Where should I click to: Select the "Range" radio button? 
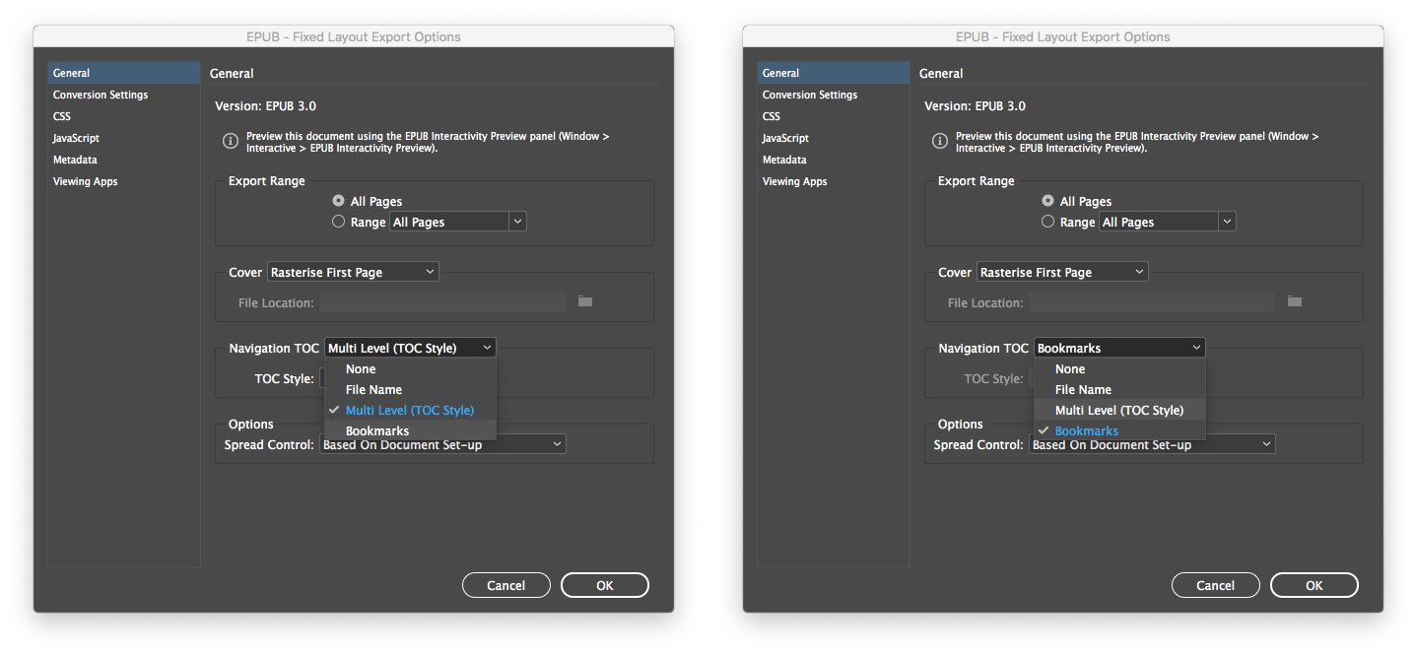(338, 221)
